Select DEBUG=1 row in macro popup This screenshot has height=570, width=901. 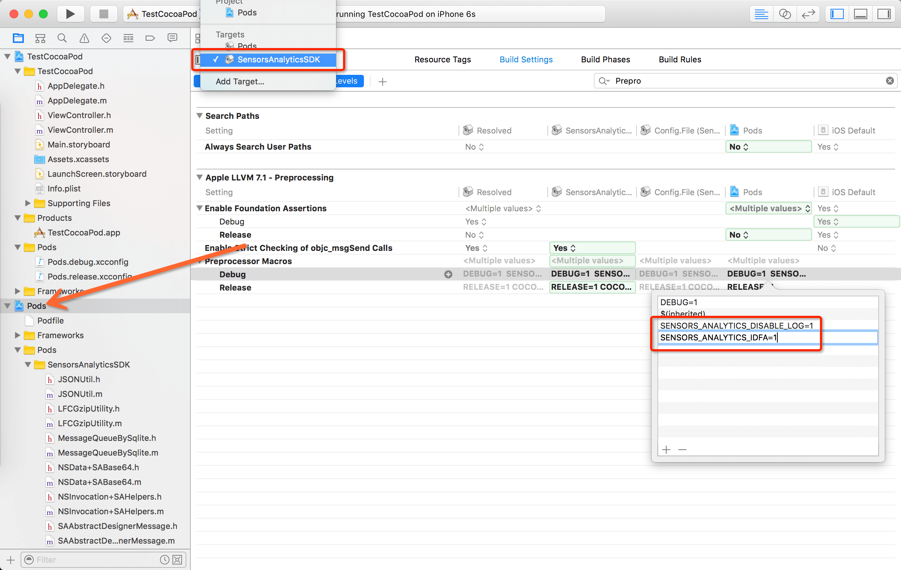[768, 302]
